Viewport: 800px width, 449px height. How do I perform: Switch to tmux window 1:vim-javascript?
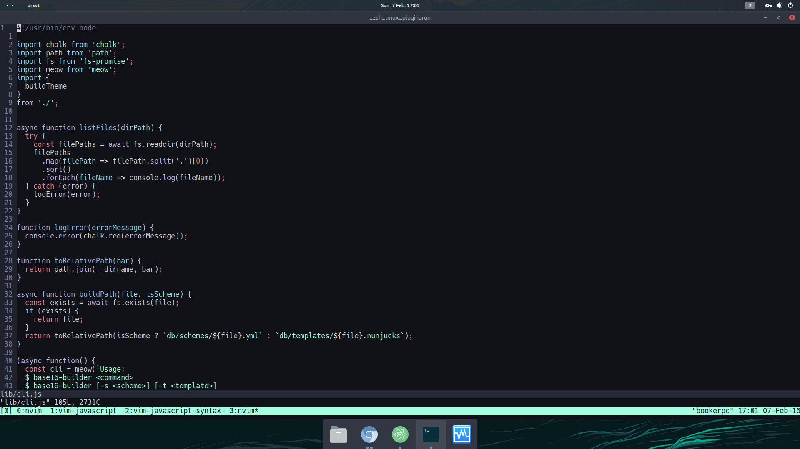83,411
